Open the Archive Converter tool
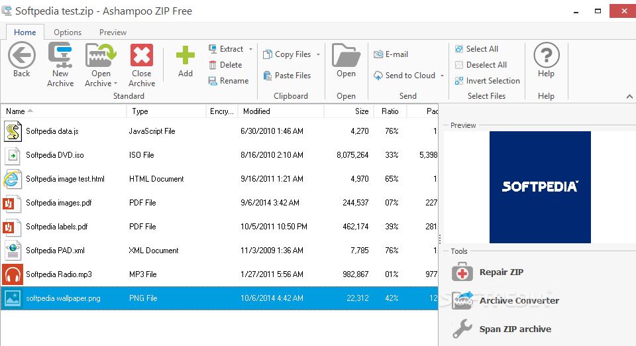 pyautogui.click(x=505, y=300)
